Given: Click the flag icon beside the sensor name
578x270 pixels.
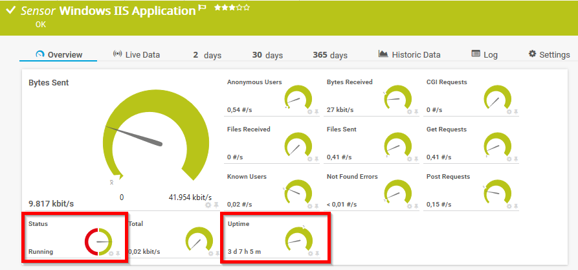Looking at the screenshot, I should point(202,8).
